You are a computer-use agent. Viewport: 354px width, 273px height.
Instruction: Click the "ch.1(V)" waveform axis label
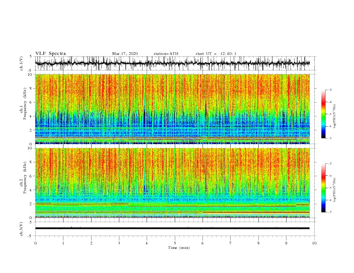(21, 63)
